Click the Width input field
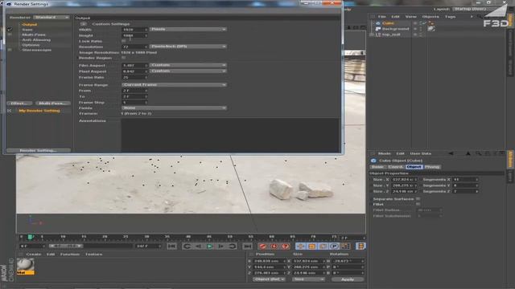The image size is (515, 289). (134, 30)
